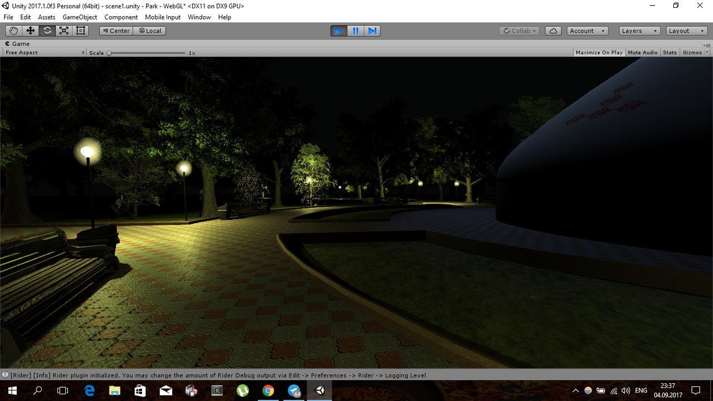Select the Hand tool

tap(13, 31)
